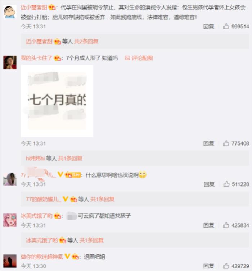Image resolution: width=252 pixels, height=271 pixels.
Task: Like the comment with 425834 likes
Action: [226, 225]
